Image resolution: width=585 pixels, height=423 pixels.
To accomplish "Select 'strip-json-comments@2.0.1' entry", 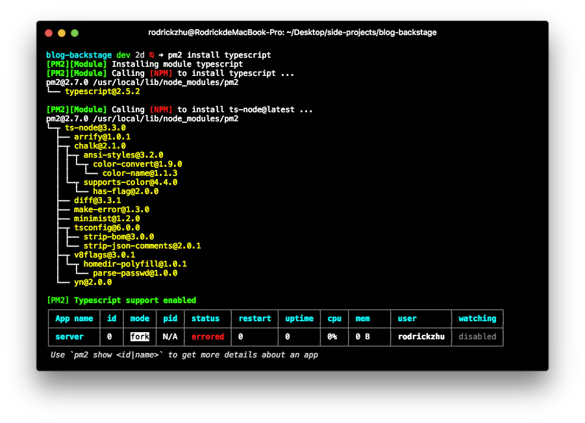I will click(142, 246).
